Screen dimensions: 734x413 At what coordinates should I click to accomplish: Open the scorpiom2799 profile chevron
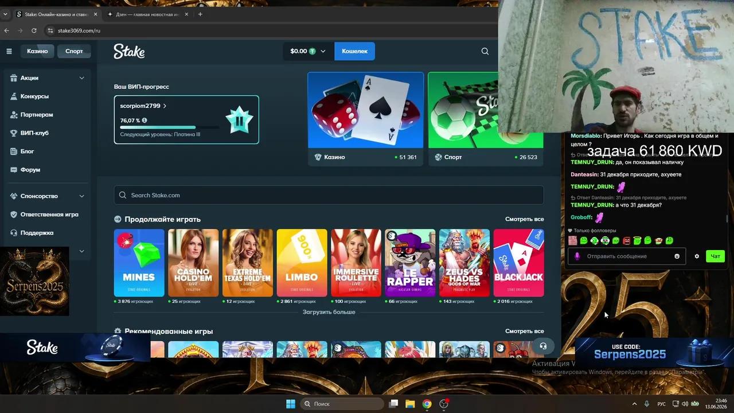(165, 106)
